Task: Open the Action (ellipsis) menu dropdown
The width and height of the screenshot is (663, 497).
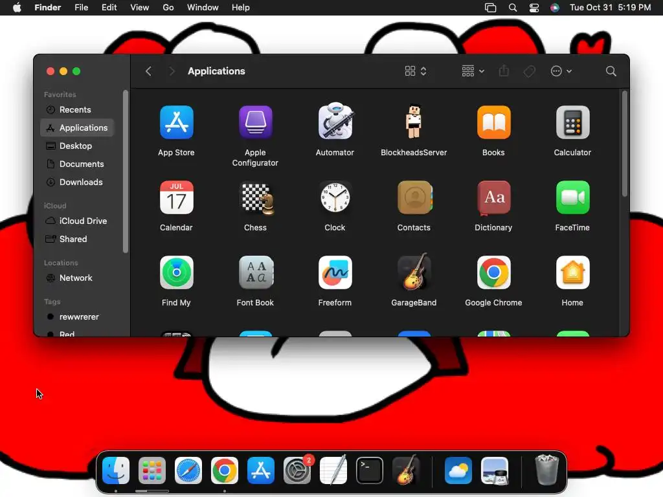Action: tap(561, 71)
